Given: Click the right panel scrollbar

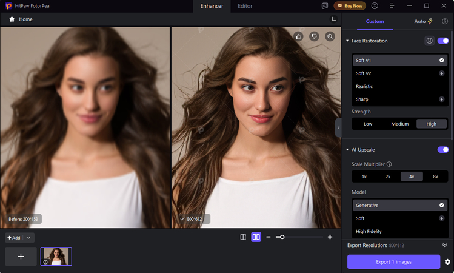Looking at the screenshot, I should [452, 87].
